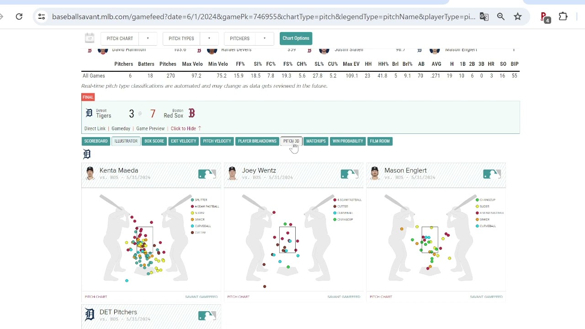This screenshot has height=329, width=585.
Task: Click the Cutter legend swatch for Joey Wentz
Action: 335,207
